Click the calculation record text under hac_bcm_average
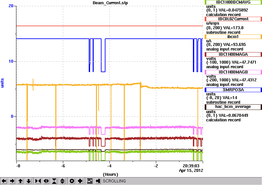The width and height of the screenshot is (262, 185). (x=223, y=120)
